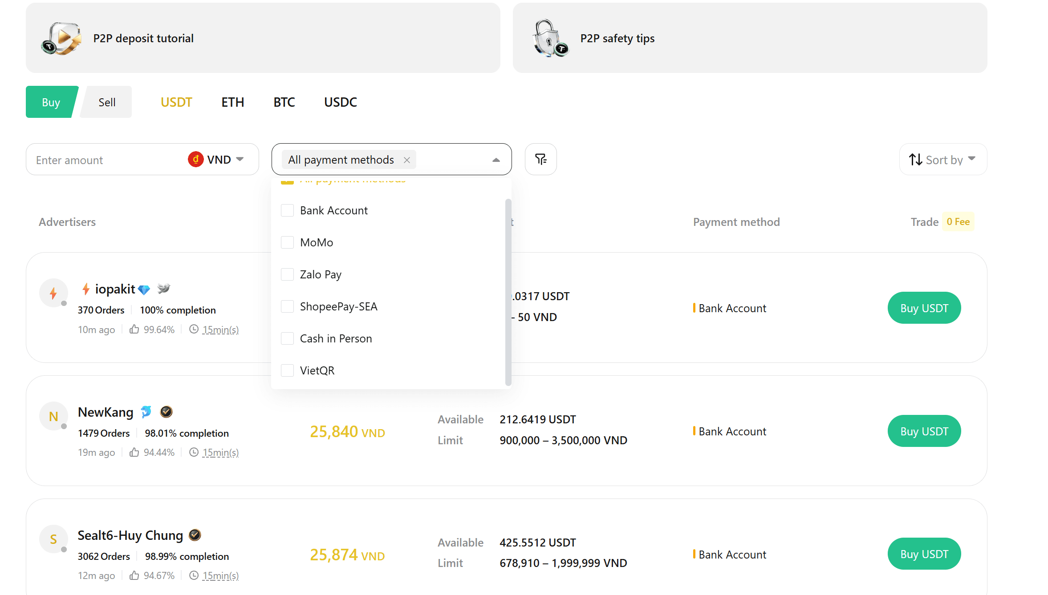Click NewKang's verified checkmark badge
The height and width of the screenshot is (595, 1048).
pos(166,412)
